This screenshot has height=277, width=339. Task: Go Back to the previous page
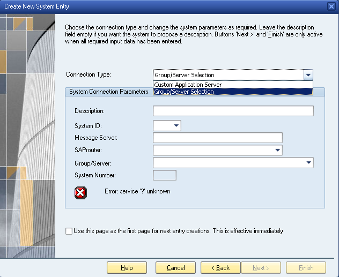(220, 268)
